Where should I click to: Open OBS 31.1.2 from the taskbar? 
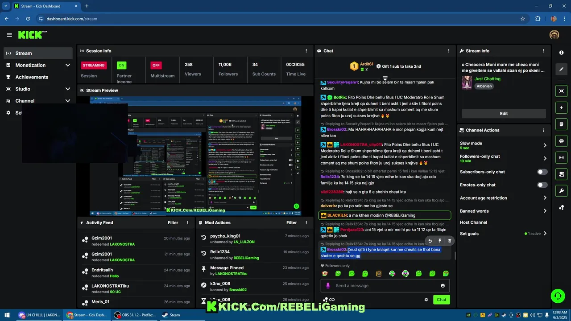tap(134, 315)
